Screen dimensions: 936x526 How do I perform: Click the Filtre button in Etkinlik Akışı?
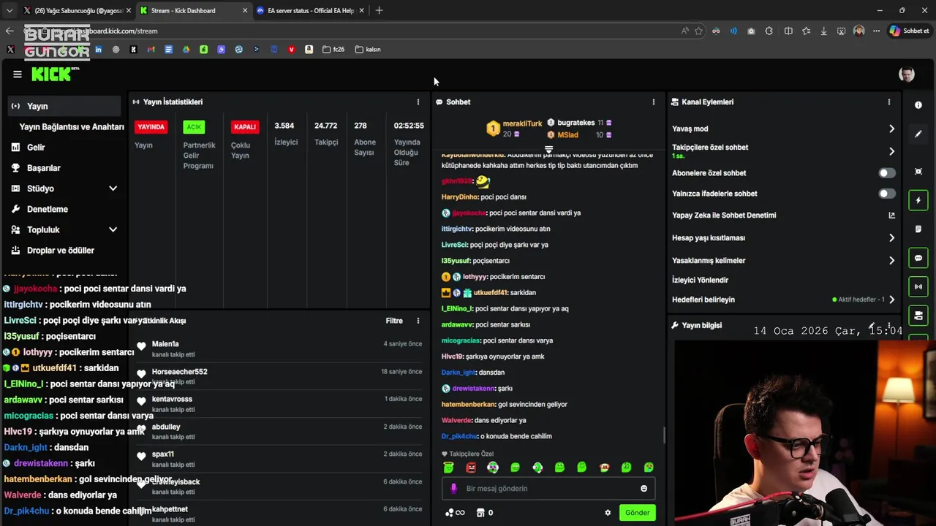tap(394, 321)
